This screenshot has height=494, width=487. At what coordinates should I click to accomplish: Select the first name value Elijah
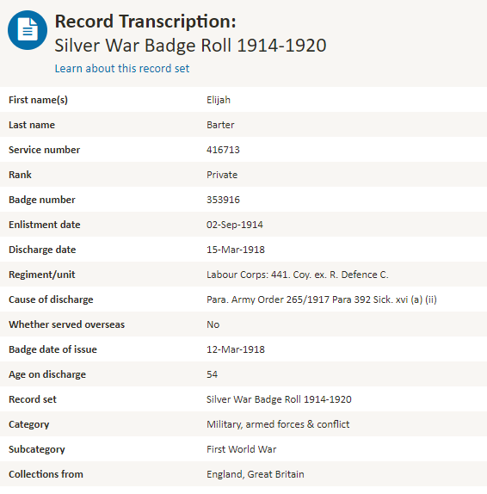click(x=219, y=100)
